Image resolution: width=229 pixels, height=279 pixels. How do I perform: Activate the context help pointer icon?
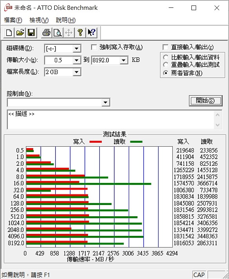tap(92, 33)
